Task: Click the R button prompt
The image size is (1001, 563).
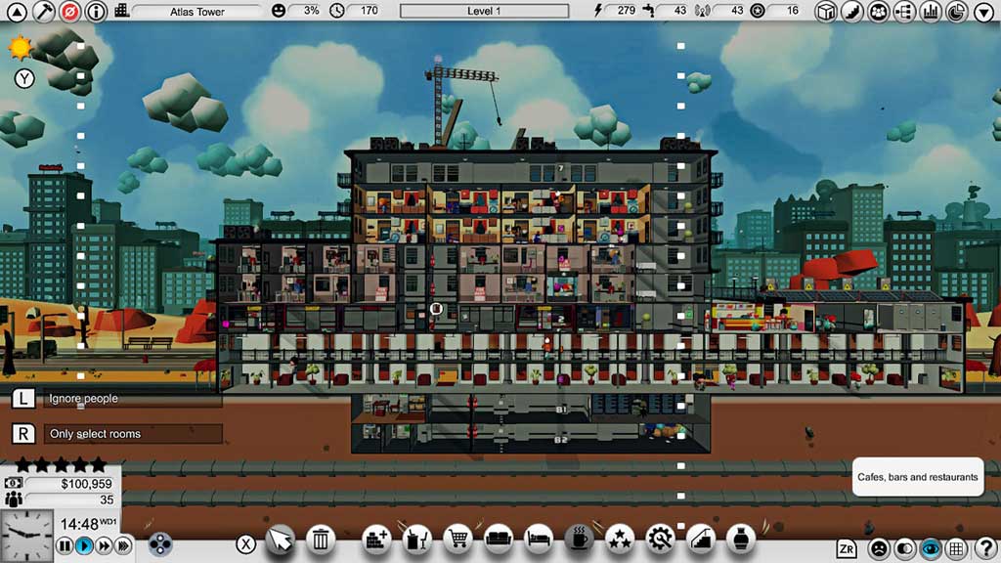Action: tap(23, 434)
